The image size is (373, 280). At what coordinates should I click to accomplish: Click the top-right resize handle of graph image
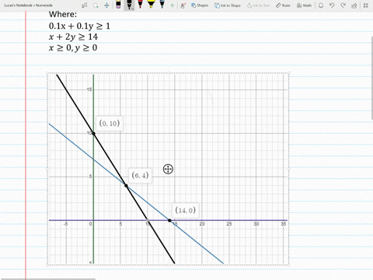[x=289, y=73]
